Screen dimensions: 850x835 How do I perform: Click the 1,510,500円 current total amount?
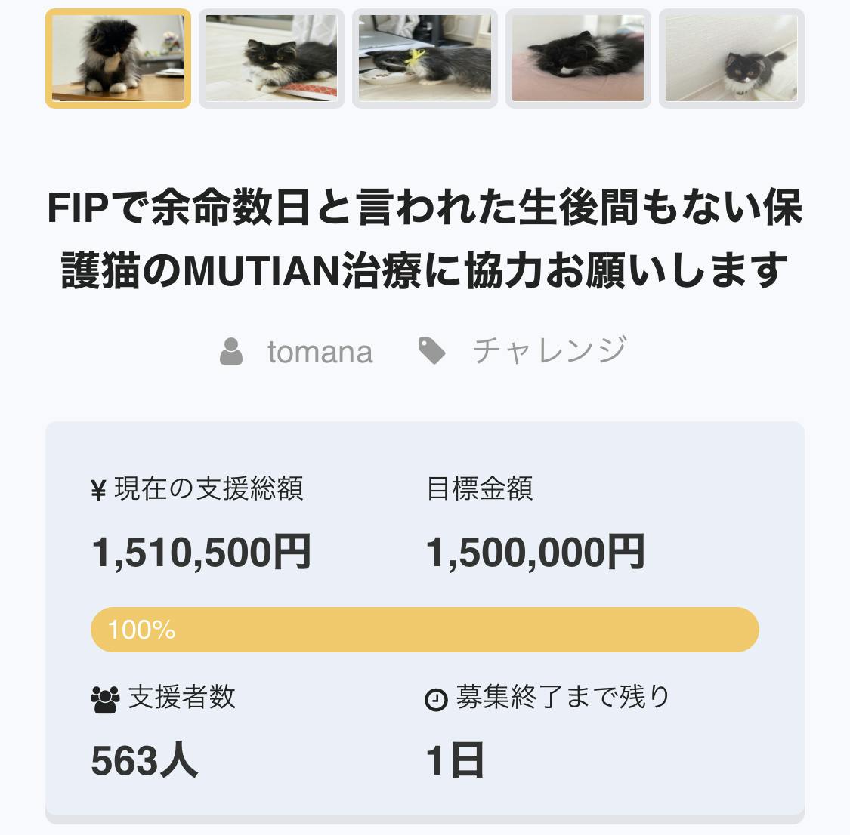coord(201,552)
